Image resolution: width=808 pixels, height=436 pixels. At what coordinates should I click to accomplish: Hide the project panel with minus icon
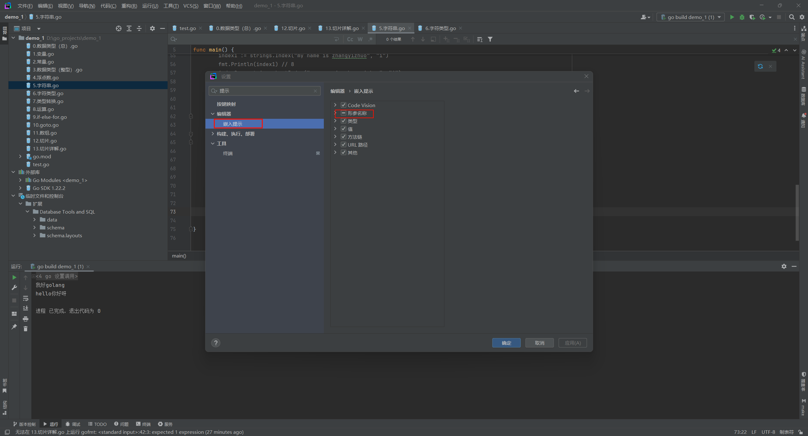(163, 28)
